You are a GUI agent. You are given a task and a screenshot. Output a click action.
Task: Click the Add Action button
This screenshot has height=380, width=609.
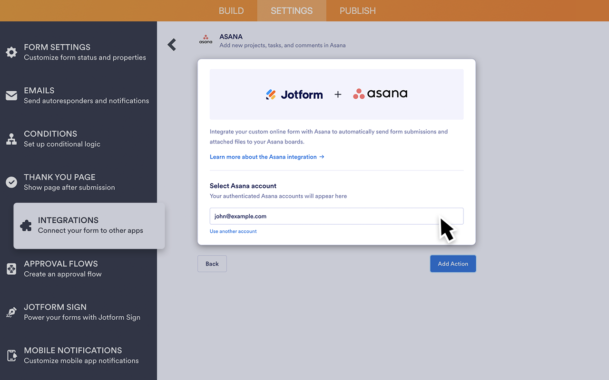point(452,264)
